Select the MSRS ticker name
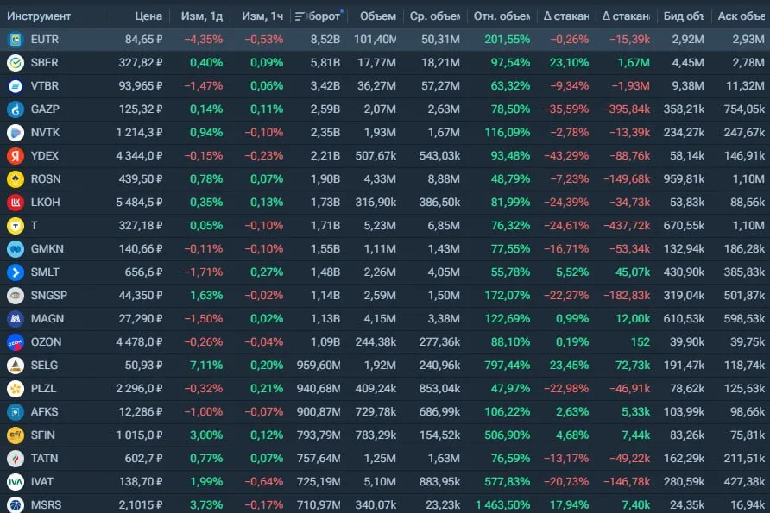 [46, 504]
